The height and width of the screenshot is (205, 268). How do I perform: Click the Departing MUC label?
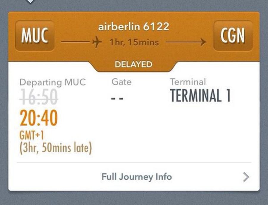[52, 82]
